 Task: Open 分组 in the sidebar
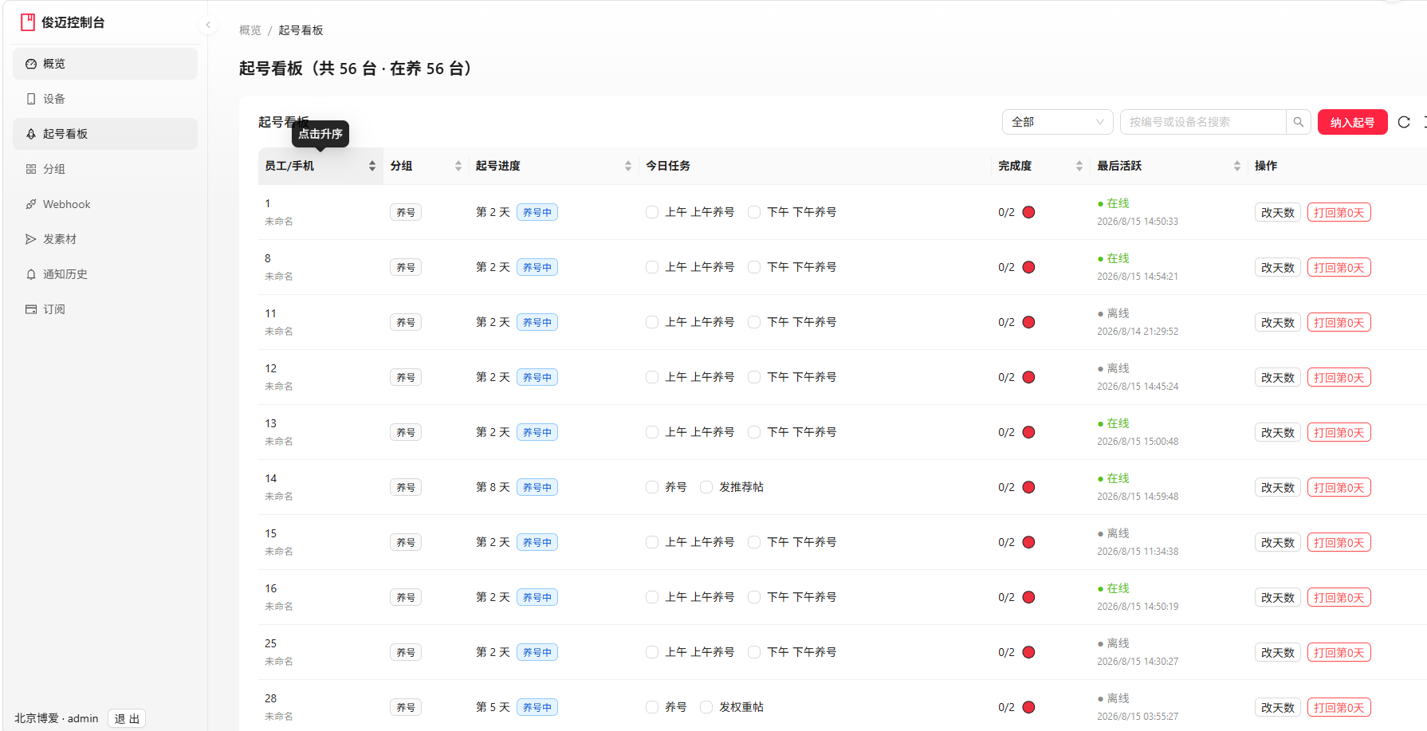pos(105,169)
